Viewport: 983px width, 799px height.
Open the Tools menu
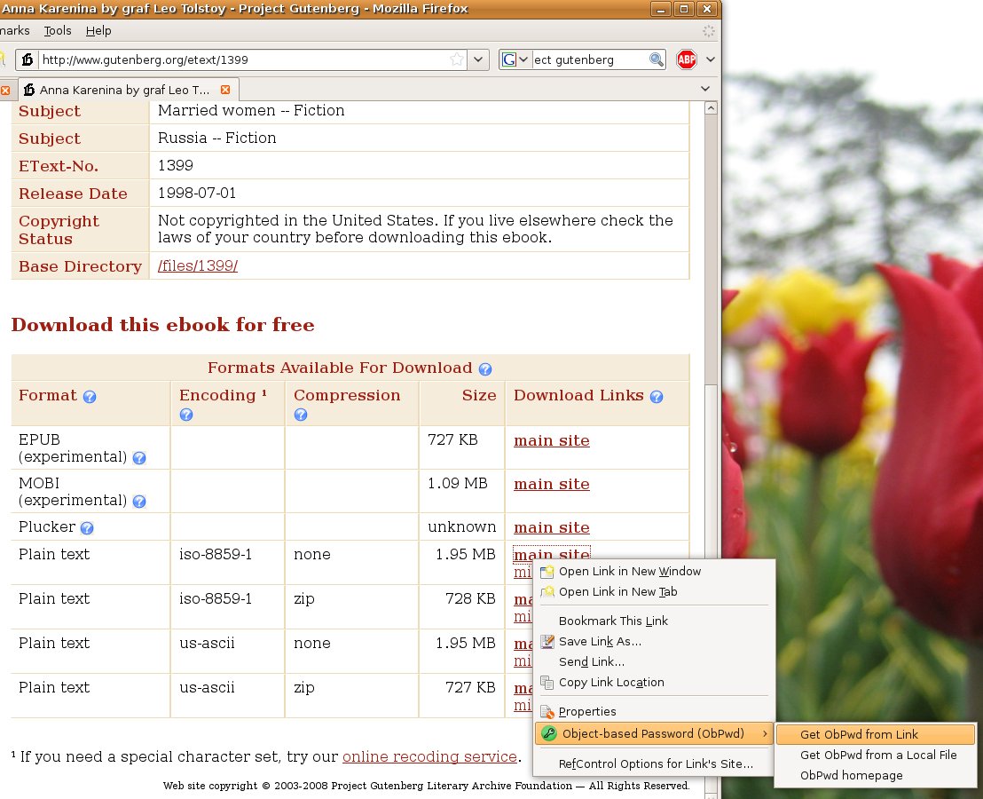58,31
